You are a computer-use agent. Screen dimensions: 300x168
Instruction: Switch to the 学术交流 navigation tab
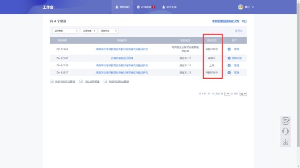pos(169,7)
